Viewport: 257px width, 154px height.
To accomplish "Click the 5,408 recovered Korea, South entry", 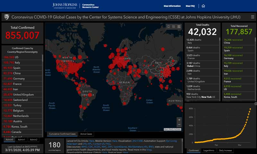I will point(238,95).
